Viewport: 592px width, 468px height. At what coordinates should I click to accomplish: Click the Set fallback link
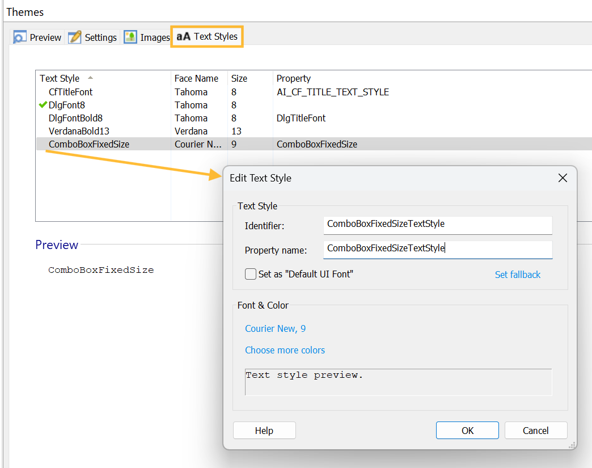[517, 275]
